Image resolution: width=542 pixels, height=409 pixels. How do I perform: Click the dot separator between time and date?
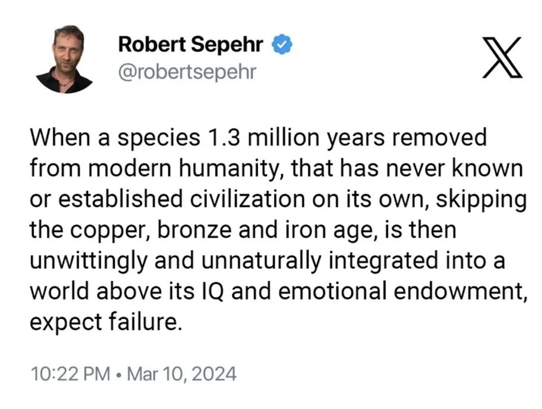[x=120, y=375]
